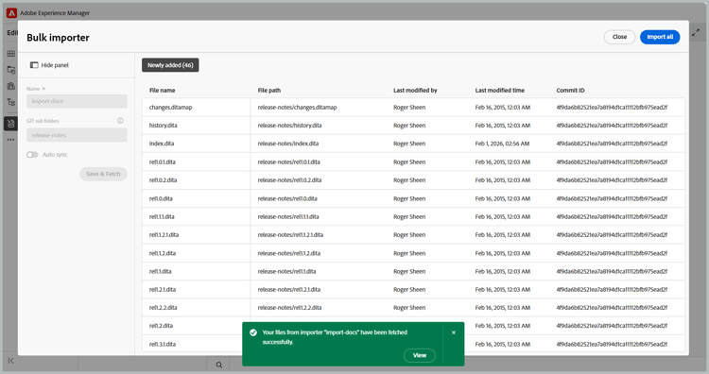Select file name changes.ditamap
The image size is (709, 374).
coord(170,108)
